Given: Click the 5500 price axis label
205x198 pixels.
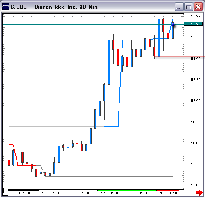Looking at the screenshot, I should tap(196, 185).
